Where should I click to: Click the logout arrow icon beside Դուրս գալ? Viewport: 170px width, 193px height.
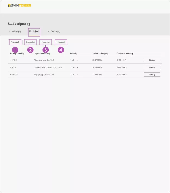click(x=49, y=32)
